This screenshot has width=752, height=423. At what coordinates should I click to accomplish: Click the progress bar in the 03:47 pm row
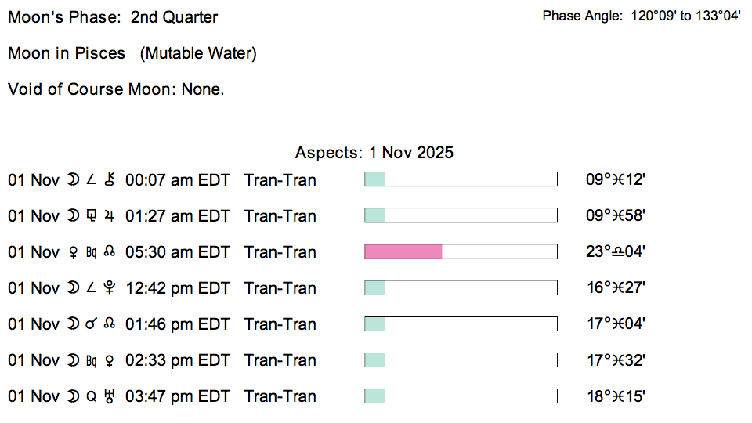[x=461, y=396]
